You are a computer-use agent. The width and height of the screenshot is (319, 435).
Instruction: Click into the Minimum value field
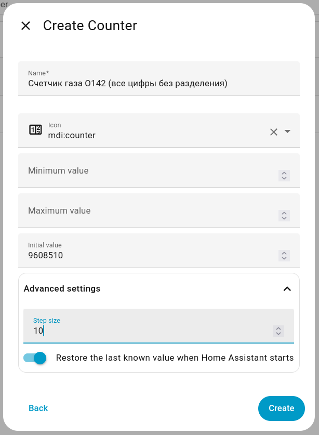coord(145,171)
